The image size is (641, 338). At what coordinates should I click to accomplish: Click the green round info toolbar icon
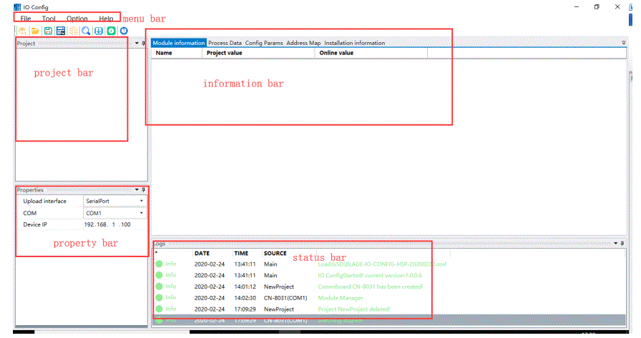[x=111, y=31]
